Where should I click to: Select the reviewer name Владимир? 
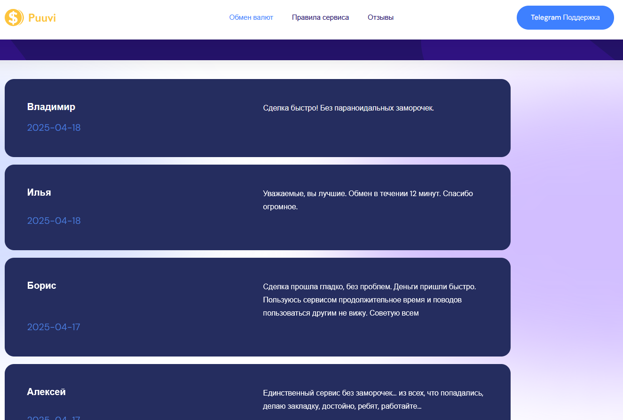click(51, 107)
